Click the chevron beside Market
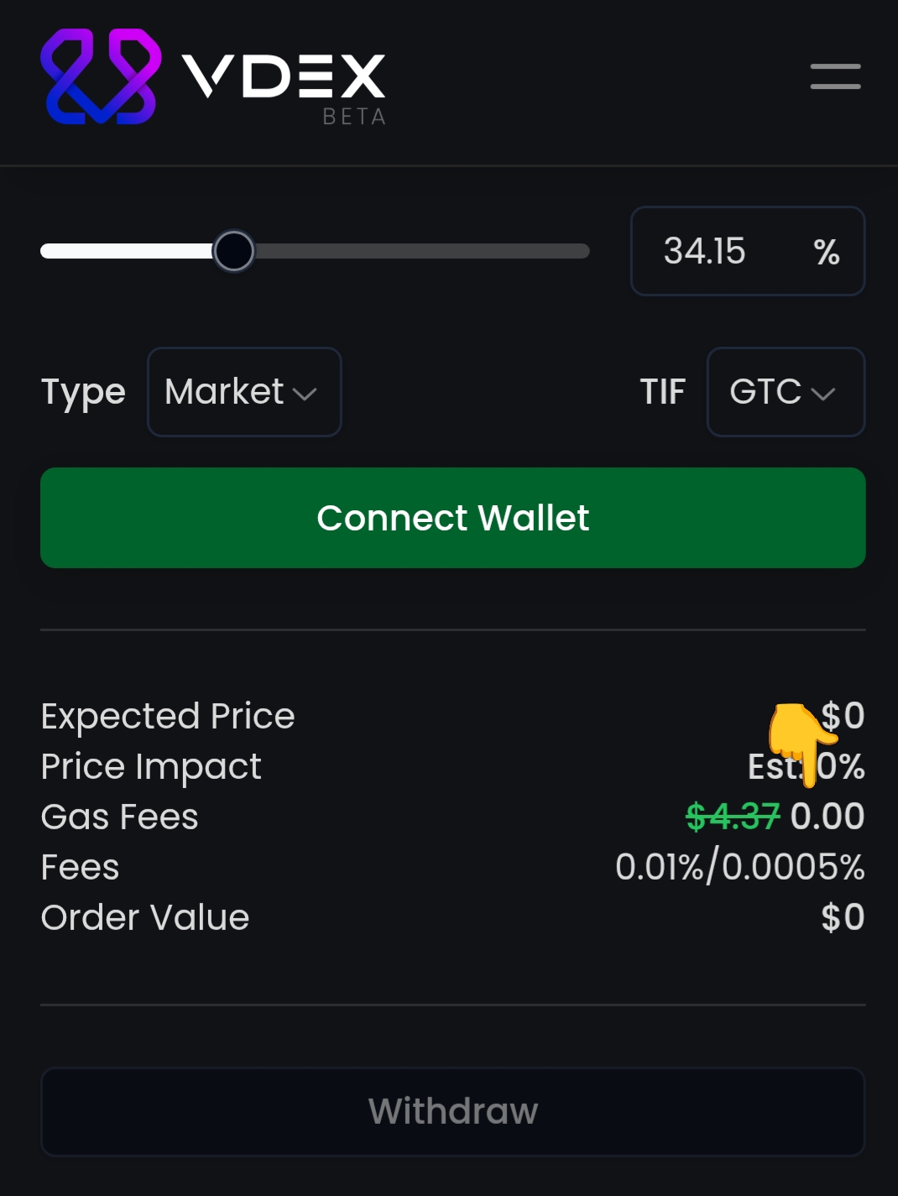This screenshot has height=1196, width=898. 304,394
